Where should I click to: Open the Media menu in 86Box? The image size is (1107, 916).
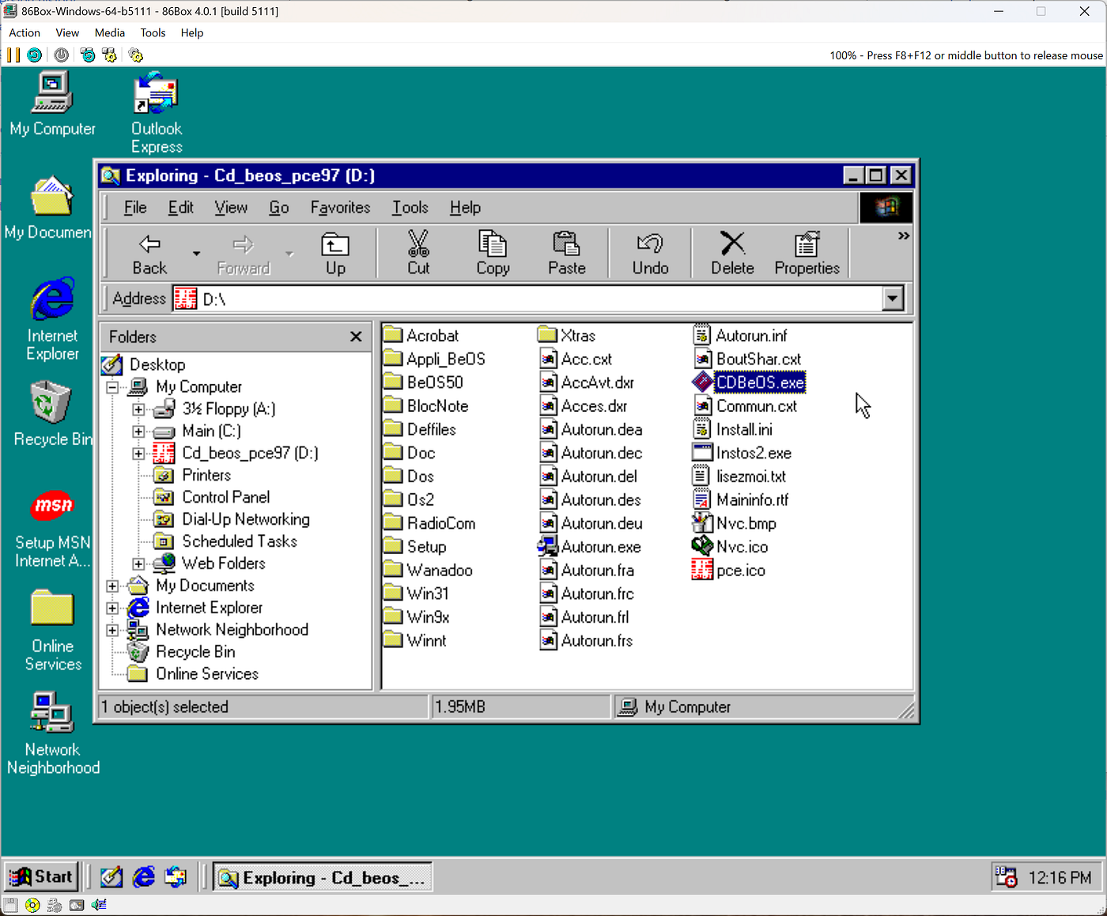(109, 32)
